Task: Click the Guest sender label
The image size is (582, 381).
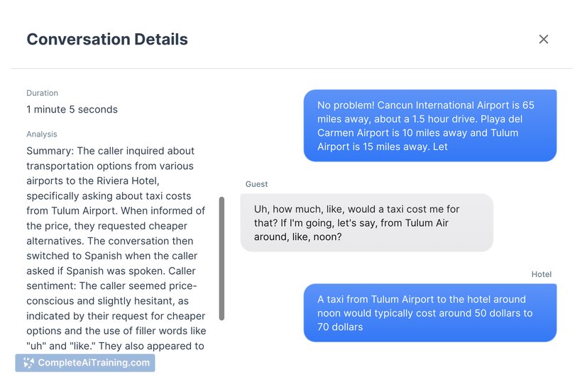Action: pyautogui.click(x=257, y=184)
